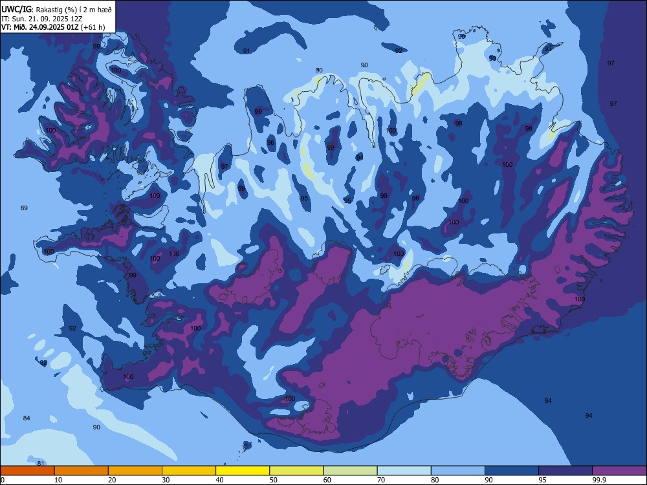Click the legend scale label '60'
The width and height of the screenshot is (647, 485).
(x=327, y=480)
